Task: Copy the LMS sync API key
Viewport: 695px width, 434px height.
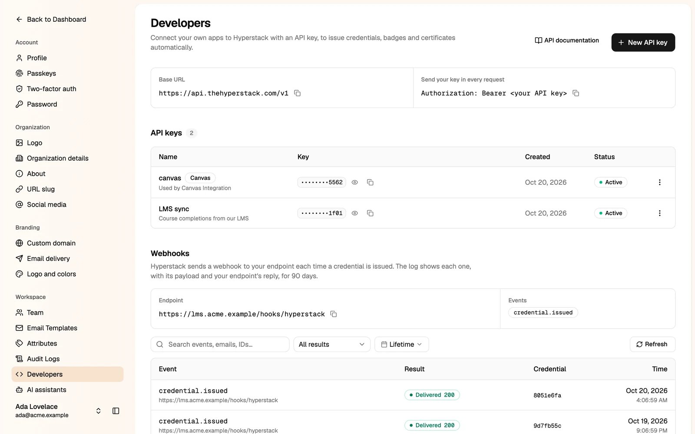Action: [x=370, y=213]
